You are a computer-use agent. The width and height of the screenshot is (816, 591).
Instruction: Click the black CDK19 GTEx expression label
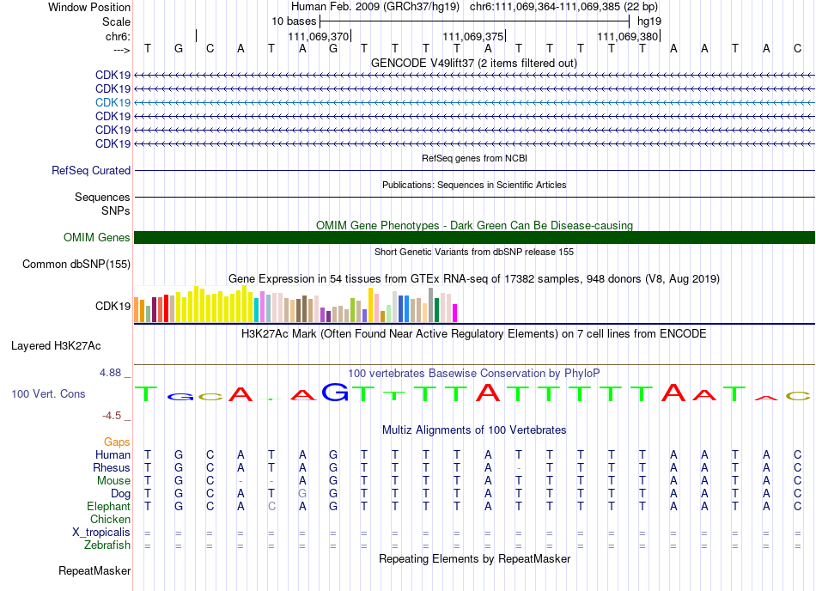tap(113, 306)
